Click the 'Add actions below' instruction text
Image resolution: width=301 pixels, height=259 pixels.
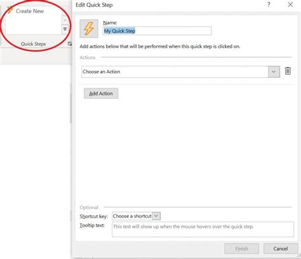tap(160, 46)
